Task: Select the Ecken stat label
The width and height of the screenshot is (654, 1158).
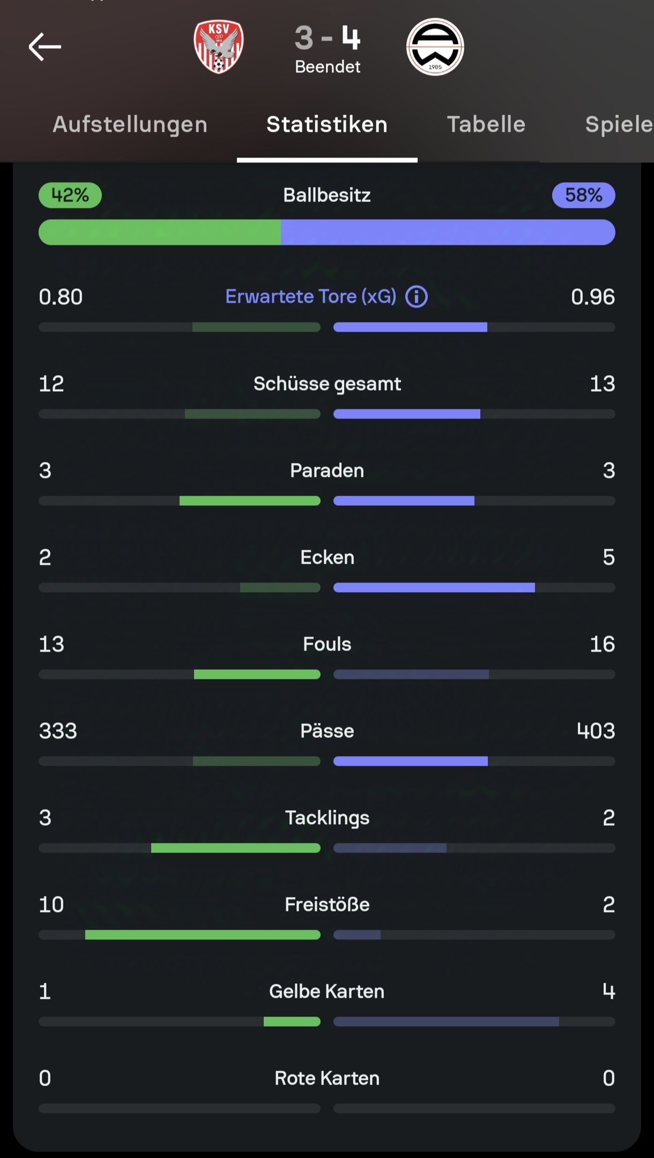Action: 327,557
